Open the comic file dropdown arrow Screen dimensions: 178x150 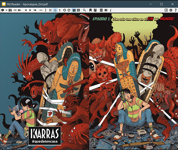6,10
